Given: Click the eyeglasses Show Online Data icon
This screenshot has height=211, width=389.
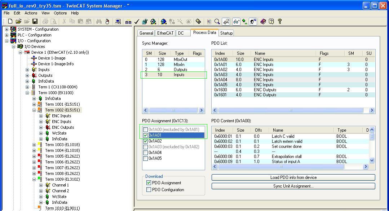Looking at the screenshot, I should pos(236,22).
